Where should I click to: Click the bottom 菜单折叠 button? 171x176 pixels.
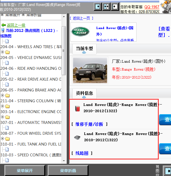(x=68, y=171)
